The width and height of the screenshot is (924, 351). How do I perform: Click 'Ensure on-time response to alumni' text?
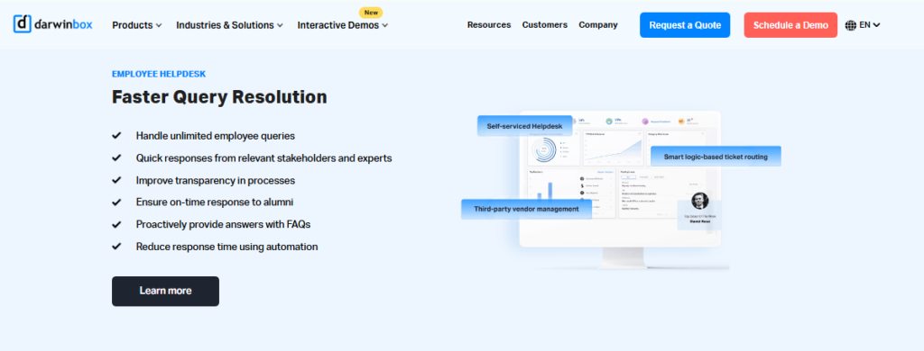coord(215,202)
